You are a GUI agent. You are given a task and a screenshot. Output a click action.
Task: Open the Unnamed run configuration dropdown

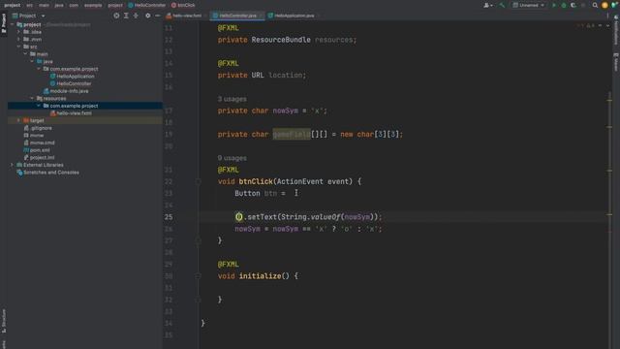tap(529, 5)
